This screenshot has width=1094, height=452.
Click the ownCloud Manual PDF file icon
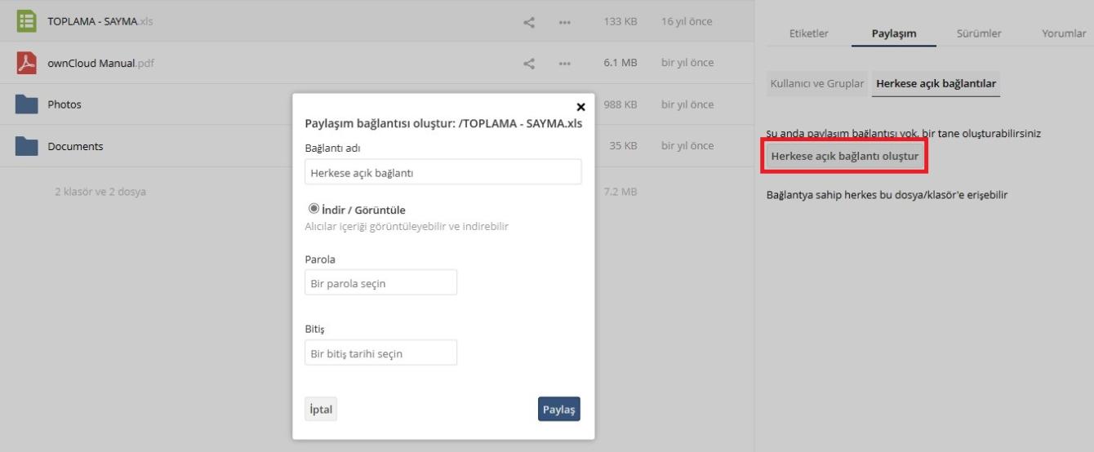(x=27, y=63)
